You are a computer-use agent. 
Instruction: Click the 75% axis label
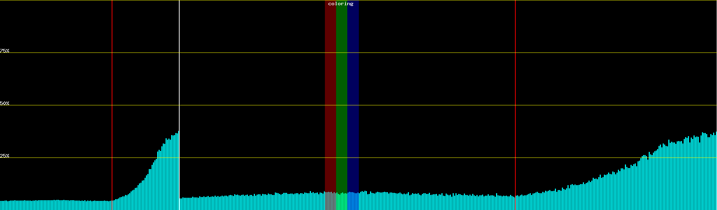coord(5,51)
